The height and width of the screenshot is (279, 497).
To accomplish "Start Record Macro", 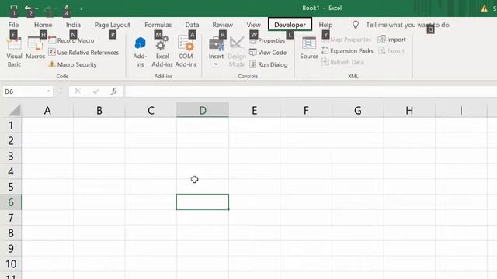I will (x=71, y=40).
